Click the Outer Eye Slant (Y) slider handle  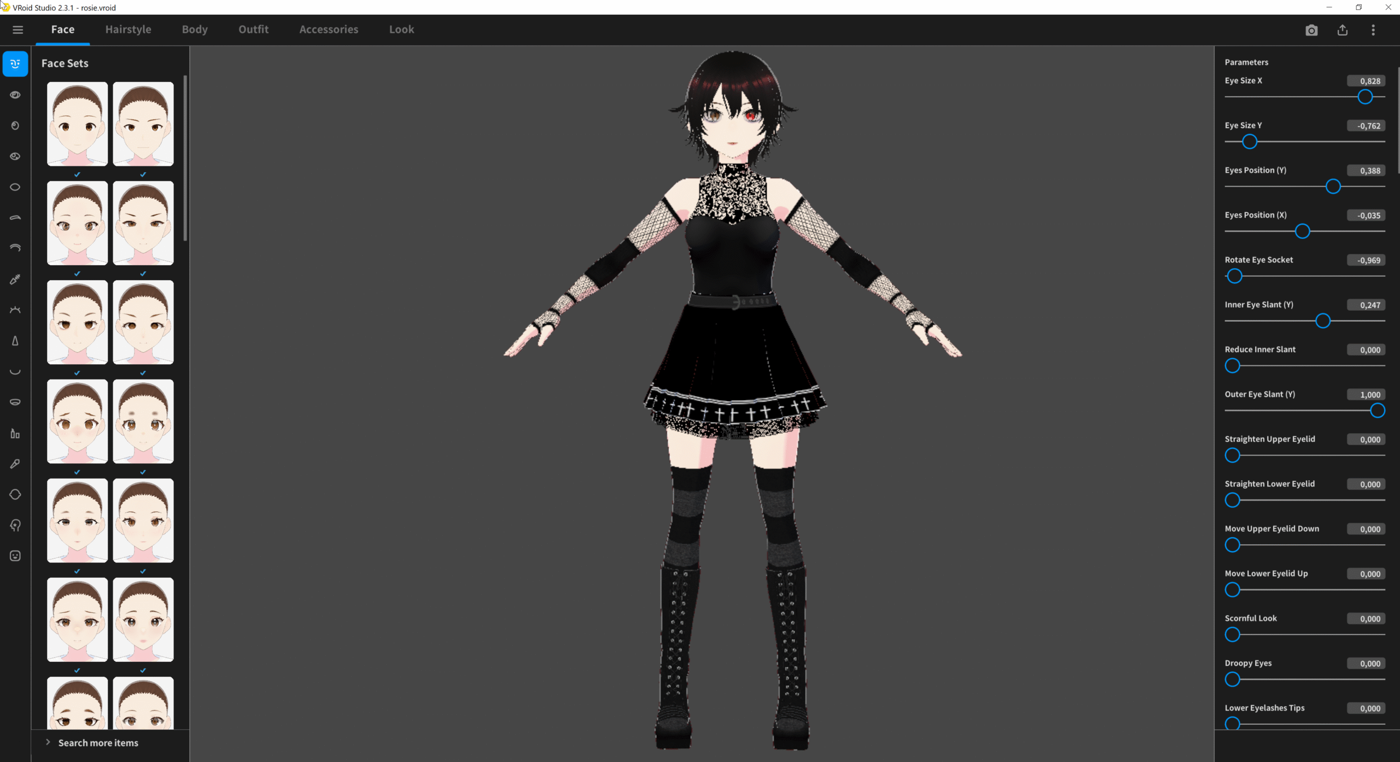point(1378,411)
